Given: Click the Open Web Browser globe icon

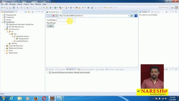Looking at the screenshot, I should [x=88, y=8].
